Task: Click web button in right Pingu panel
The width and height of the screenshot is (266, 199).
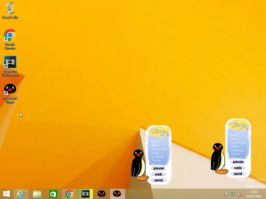Action: coord(238,168)
